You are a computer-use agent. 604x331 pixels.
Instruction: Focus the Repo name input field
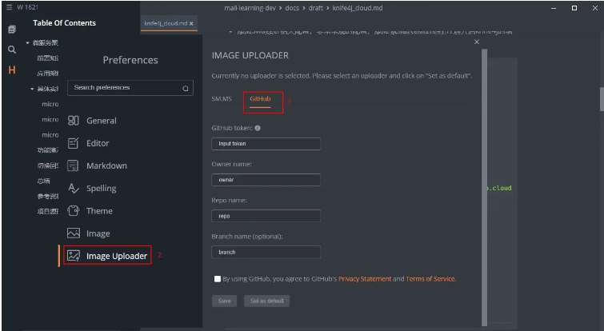pyautogui.click(x=266, y=216)
